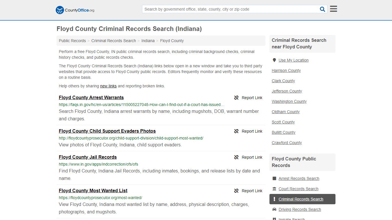The image size is (392, 220).
Task: Open Crawford County records
Action: click(287, 143)
